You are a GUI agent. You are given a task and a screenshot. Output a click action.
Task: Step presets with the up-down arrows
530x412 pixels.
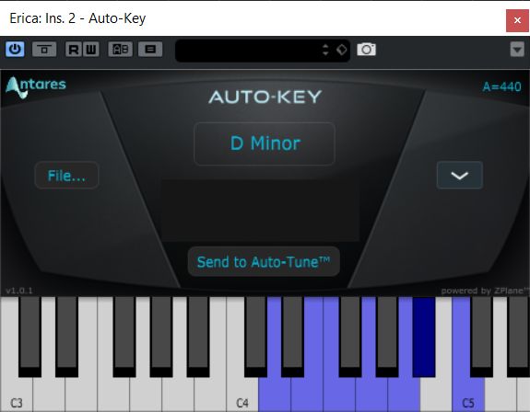325,50
